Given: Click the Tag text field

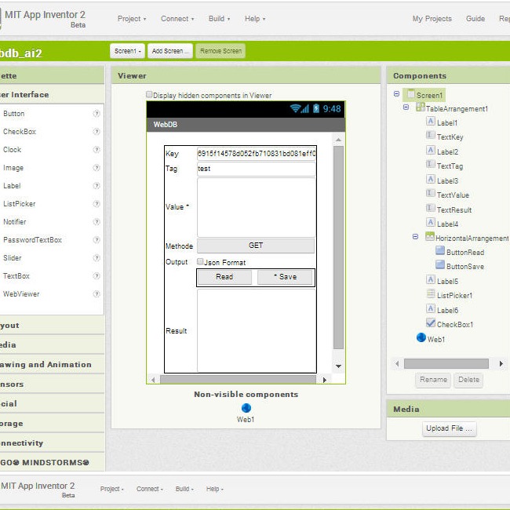Looking at the screenshot, I should click(256, 169).
